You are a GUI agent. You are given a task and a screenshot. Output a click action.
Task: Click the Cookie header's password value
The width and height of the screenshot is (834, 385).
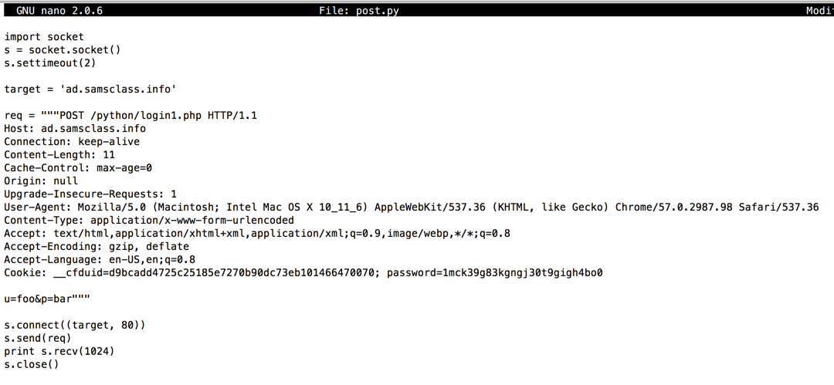click(x=494, y=273)
